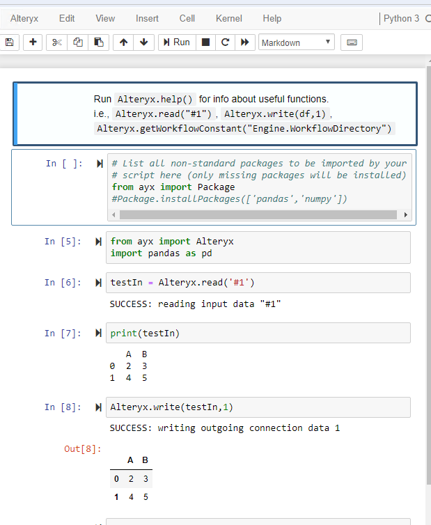Run cell In [7] using its run icon
Screen dimensions: 431x525
(x=98, y=333)
